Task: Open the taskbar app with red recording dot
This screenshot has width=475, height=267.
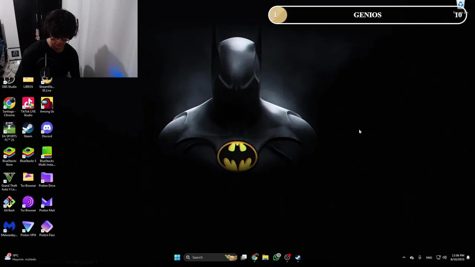Action: tap(287, 257)
